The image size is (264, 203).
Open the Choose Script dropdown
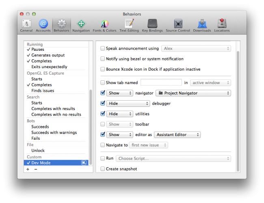(x=173, y=158)
